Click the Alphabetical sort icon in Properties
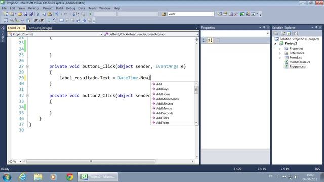 click(210, 40)
